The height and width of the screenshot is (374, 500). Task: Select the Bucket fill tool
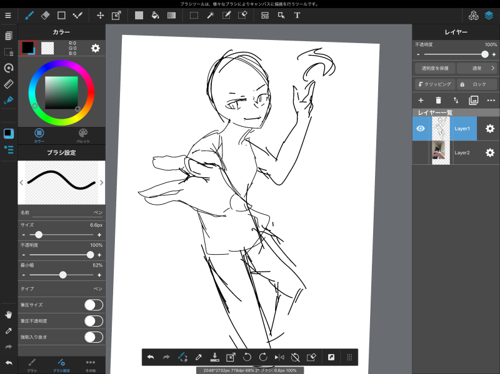tap(155, 15)
